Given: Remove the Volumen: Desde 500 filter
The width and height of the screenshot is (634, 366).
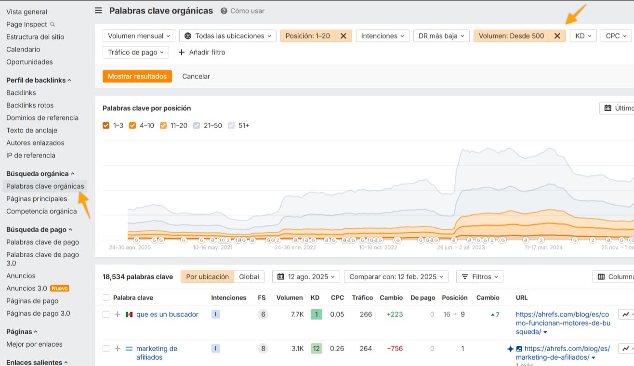Looking at the screenshot, I should point(557,36).
